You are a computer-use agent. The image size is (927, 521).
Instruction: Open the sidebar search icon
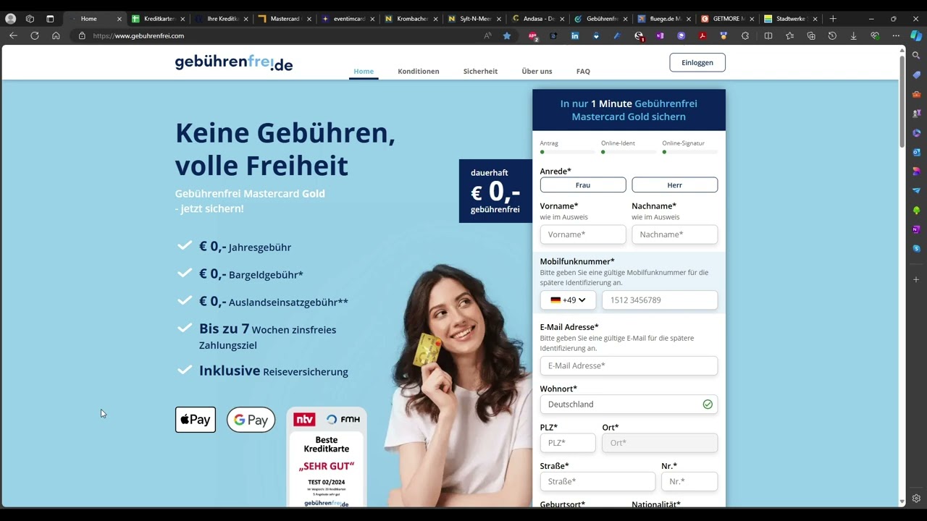click(916, 56)
